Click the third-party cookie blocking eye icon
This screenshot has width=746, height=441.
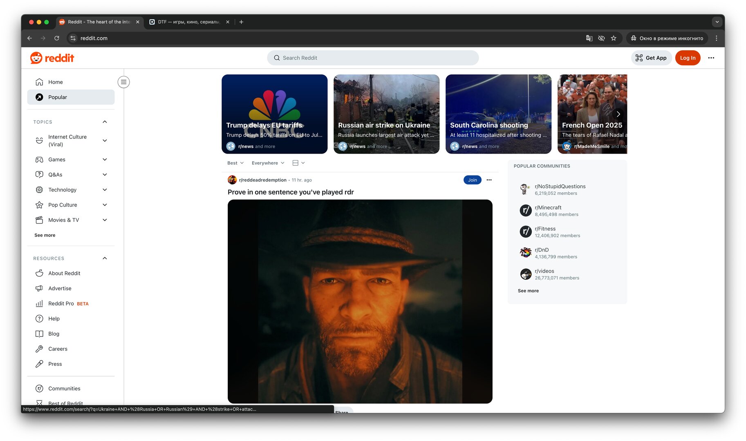point(601,38)
